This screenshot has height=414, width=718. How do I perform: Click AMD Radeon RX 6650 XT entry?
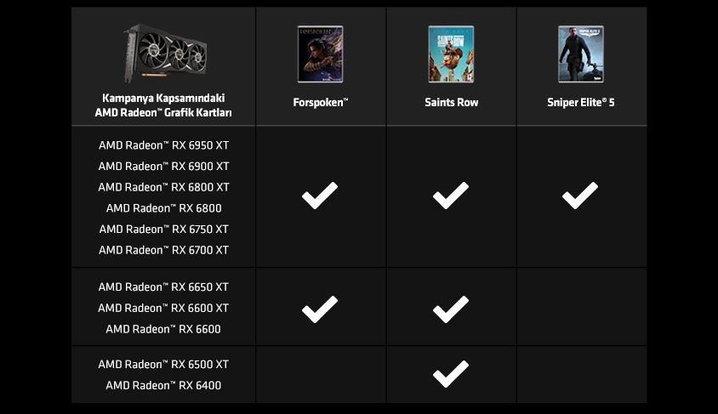click(x=163, y=286)
